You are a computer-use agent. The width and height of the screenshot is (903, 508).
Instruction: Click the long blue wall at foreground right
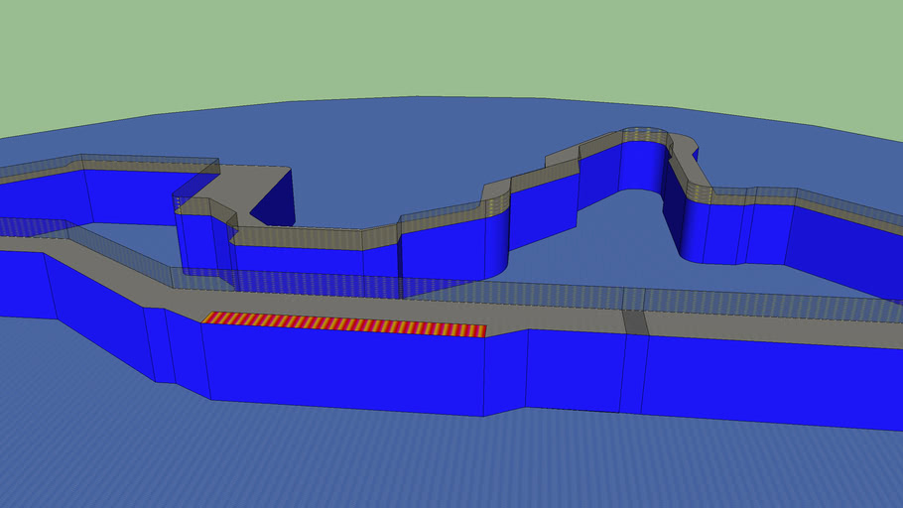pyautogui.click(x=764, y=382)
